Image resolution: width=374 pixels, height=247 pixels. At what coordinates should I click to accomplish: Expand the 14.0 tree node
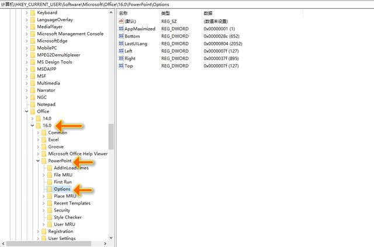33,119
